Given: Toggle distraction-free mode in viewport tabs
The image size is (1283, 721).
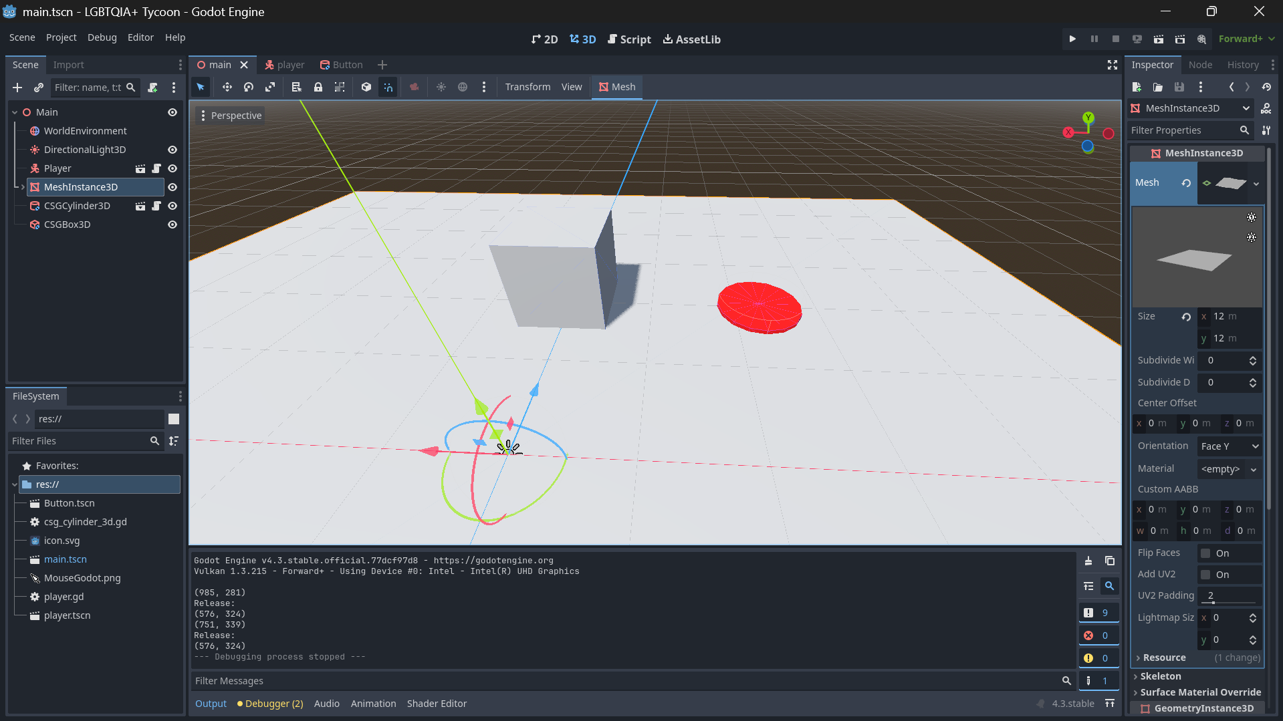Looking at the screenshot, I should click(x=1113, y=65).
